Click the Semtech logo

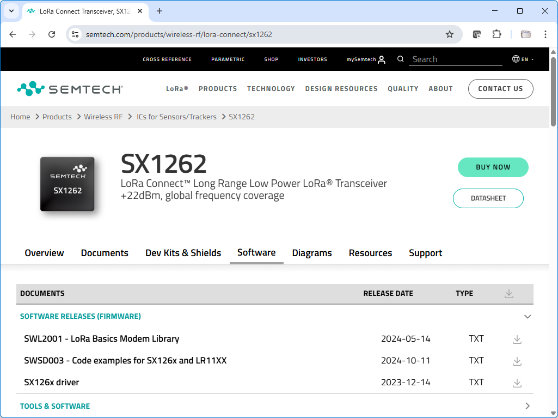point(69,87)
